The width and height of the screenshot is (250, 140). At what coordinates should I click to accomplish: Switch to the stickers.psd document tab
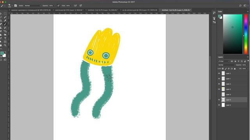[140, 10]
